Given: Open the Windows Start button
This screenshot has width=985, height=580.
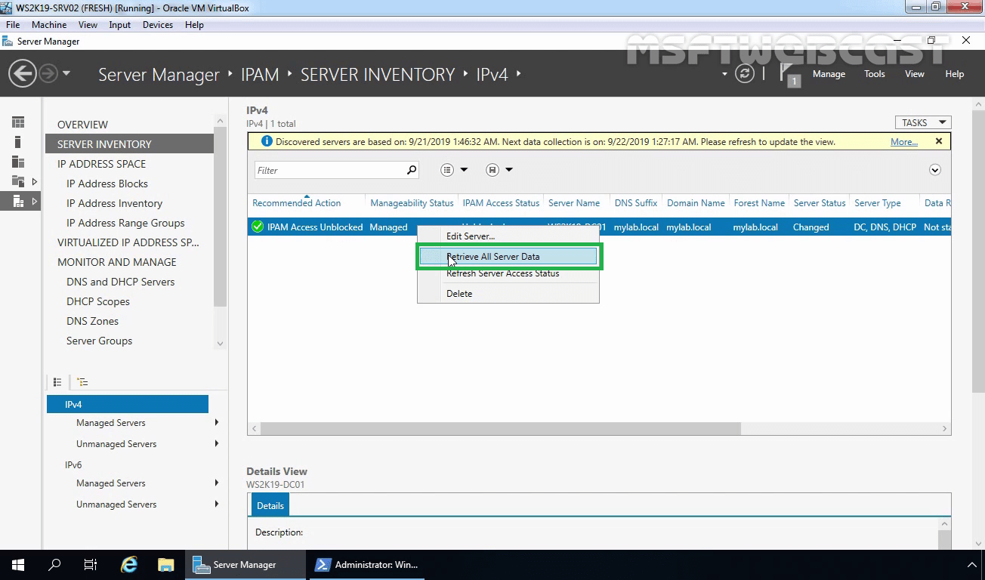Looking at the screenshot, I should coord(18,564).
